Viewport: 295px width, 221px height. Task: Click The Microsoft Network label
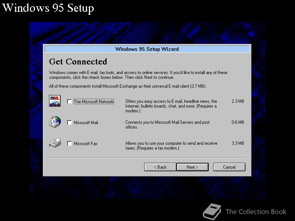pyautogui.click(x=94, y=102)
